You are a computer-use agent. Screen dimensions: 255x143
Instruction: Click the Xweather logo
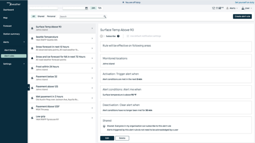[14, 4]
